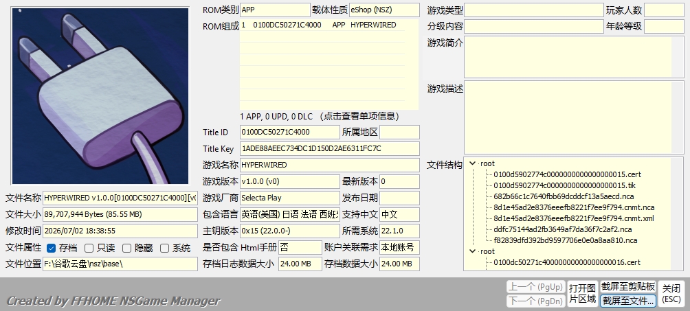Click the empty 游戏类型 field

pos(534,10)
